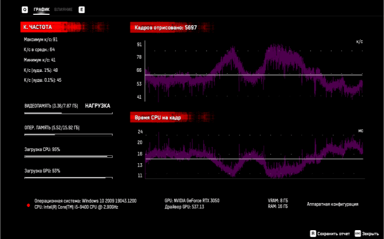Click the Q key icon

[x=25, y=9]
